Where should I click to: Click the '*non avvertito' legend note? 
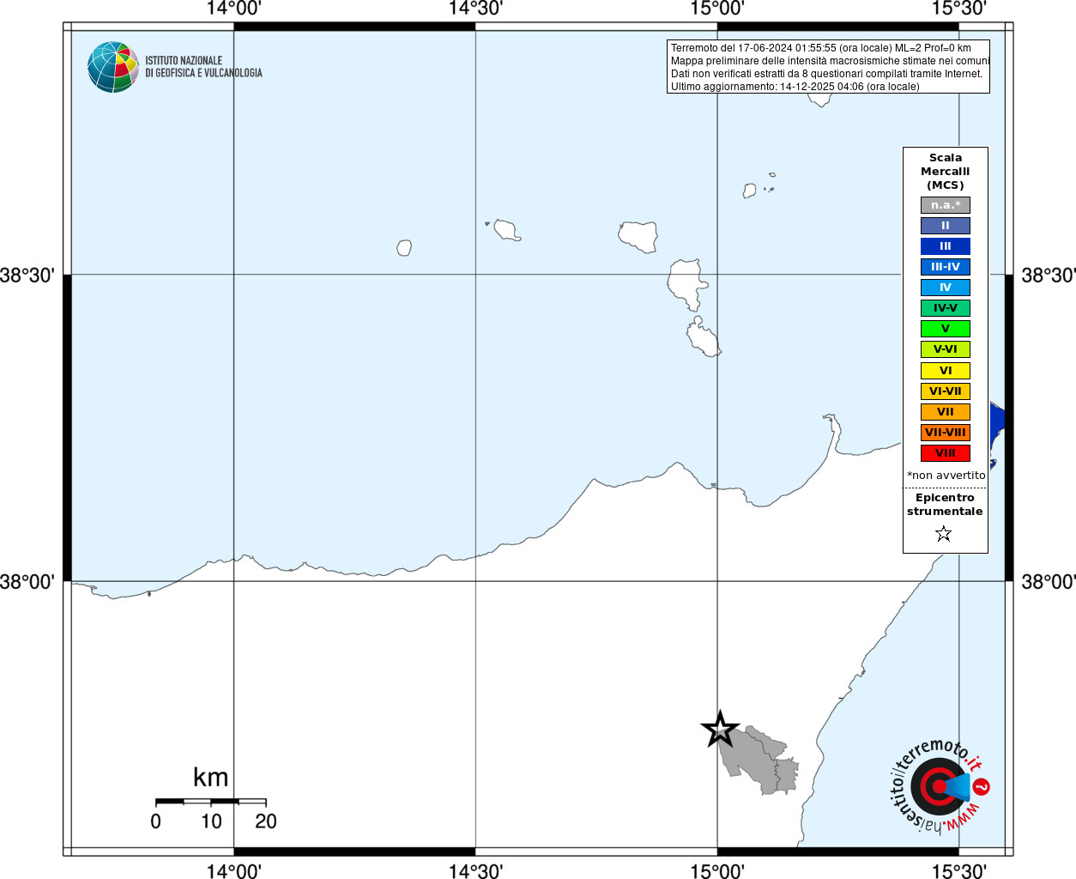coord(946,476)
